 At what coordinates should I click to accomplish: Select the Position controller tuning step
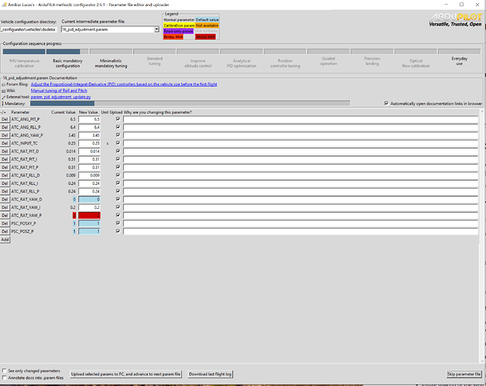click(x=285, y=63)
